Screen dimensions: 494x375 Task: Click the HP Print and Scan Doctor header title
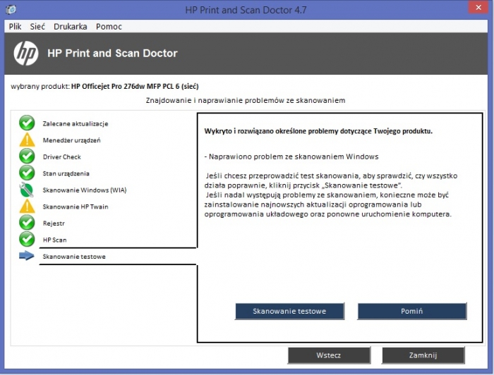coord(112,53)
